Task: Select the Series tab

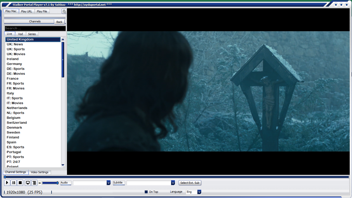Action: click(x=32, y=34)
